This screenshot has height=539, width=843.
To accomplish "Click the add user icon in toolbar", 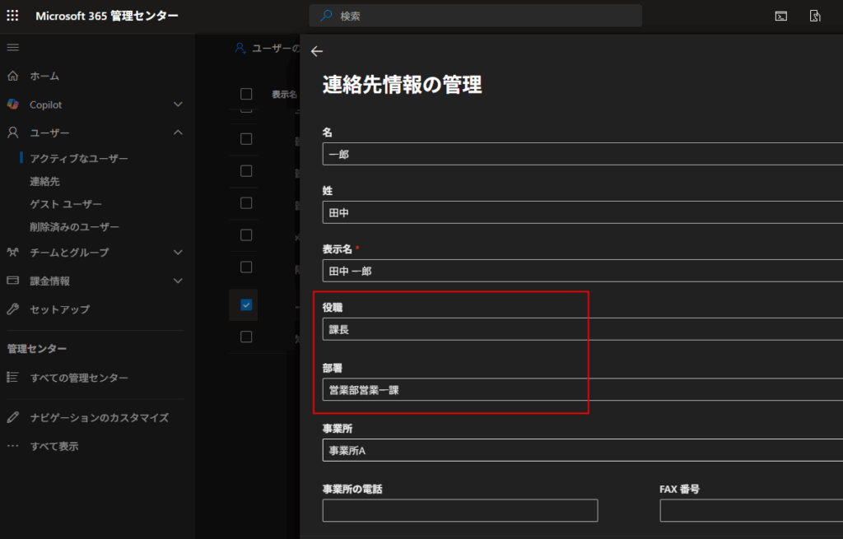I will point(240,49).
